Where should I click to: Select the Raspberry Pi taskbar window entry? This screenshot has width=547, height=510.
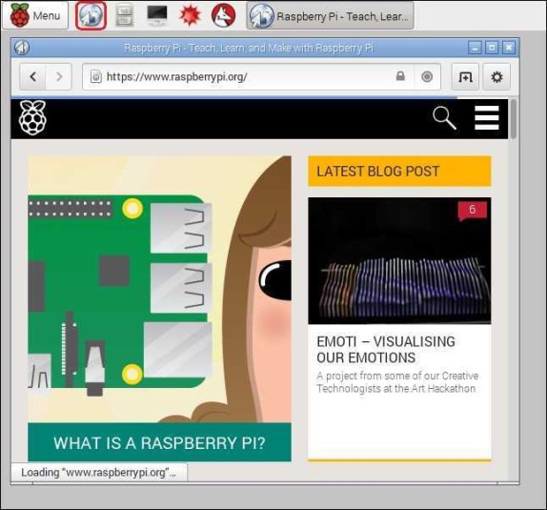tap(330, 15)
